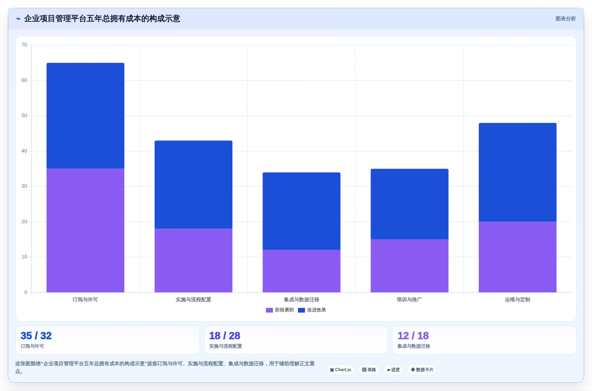
Task: Click the purple bar segment for 实施与流程配置
Action: [193, 260]
